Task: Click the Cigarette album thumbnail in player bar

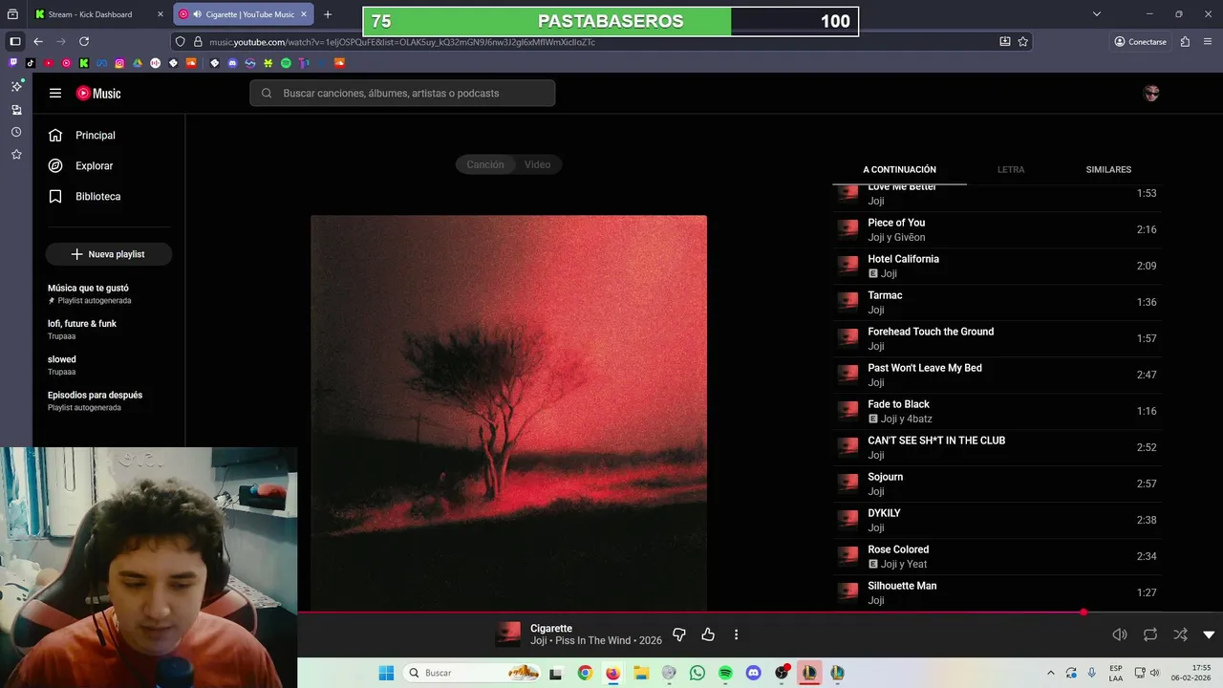Action: click(508, 634)
